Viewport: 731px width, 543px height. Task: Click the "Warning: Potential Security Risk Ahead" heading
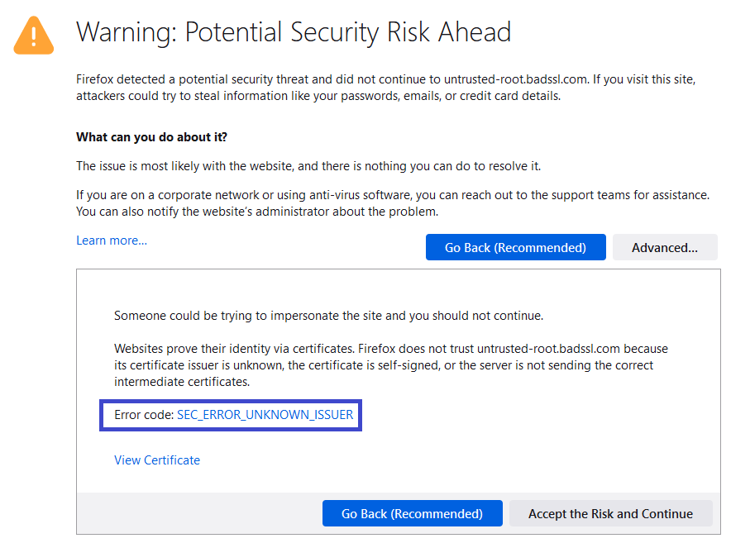tap(294, 32)
